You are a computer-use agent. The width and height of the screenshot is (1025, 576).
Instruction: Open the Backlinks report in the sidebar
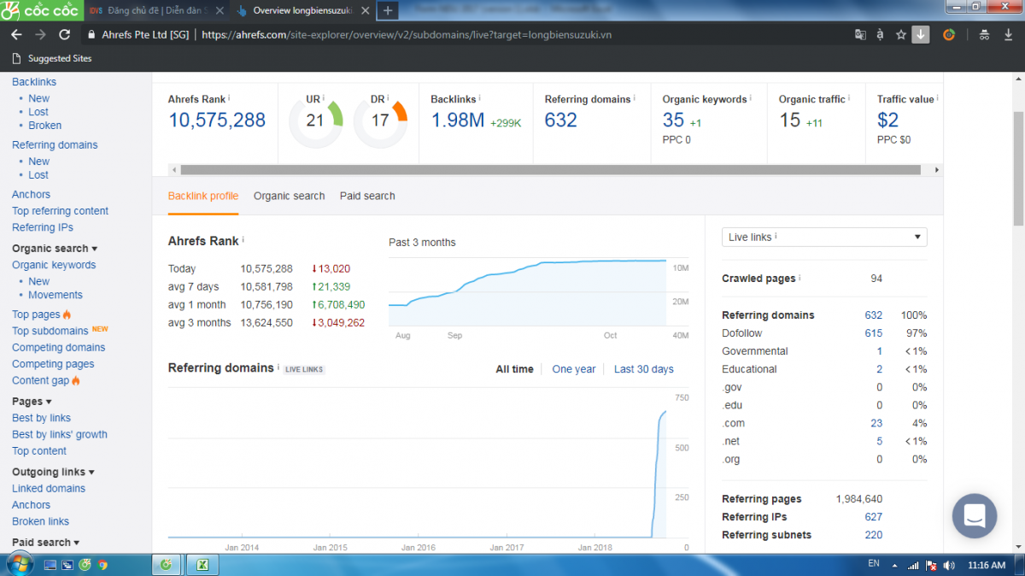(x=34, y=82)
